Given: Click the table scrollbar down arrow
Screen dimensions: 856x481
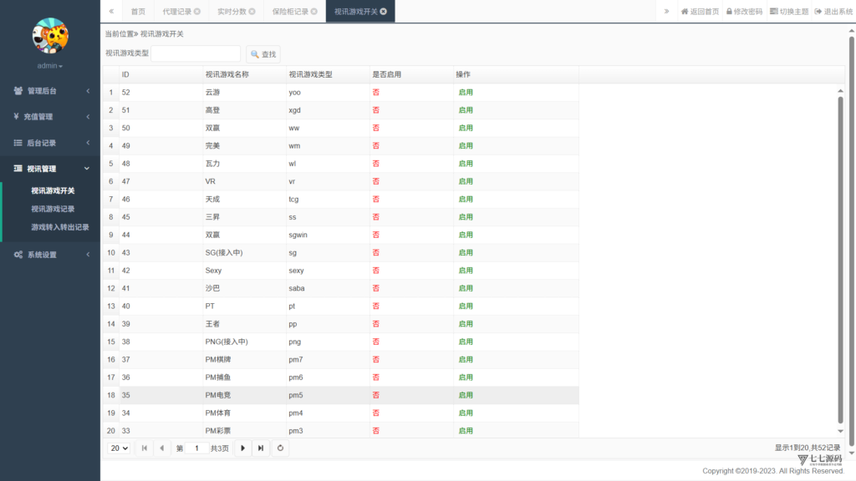Looking at the screenshot, I should (840, 432).
